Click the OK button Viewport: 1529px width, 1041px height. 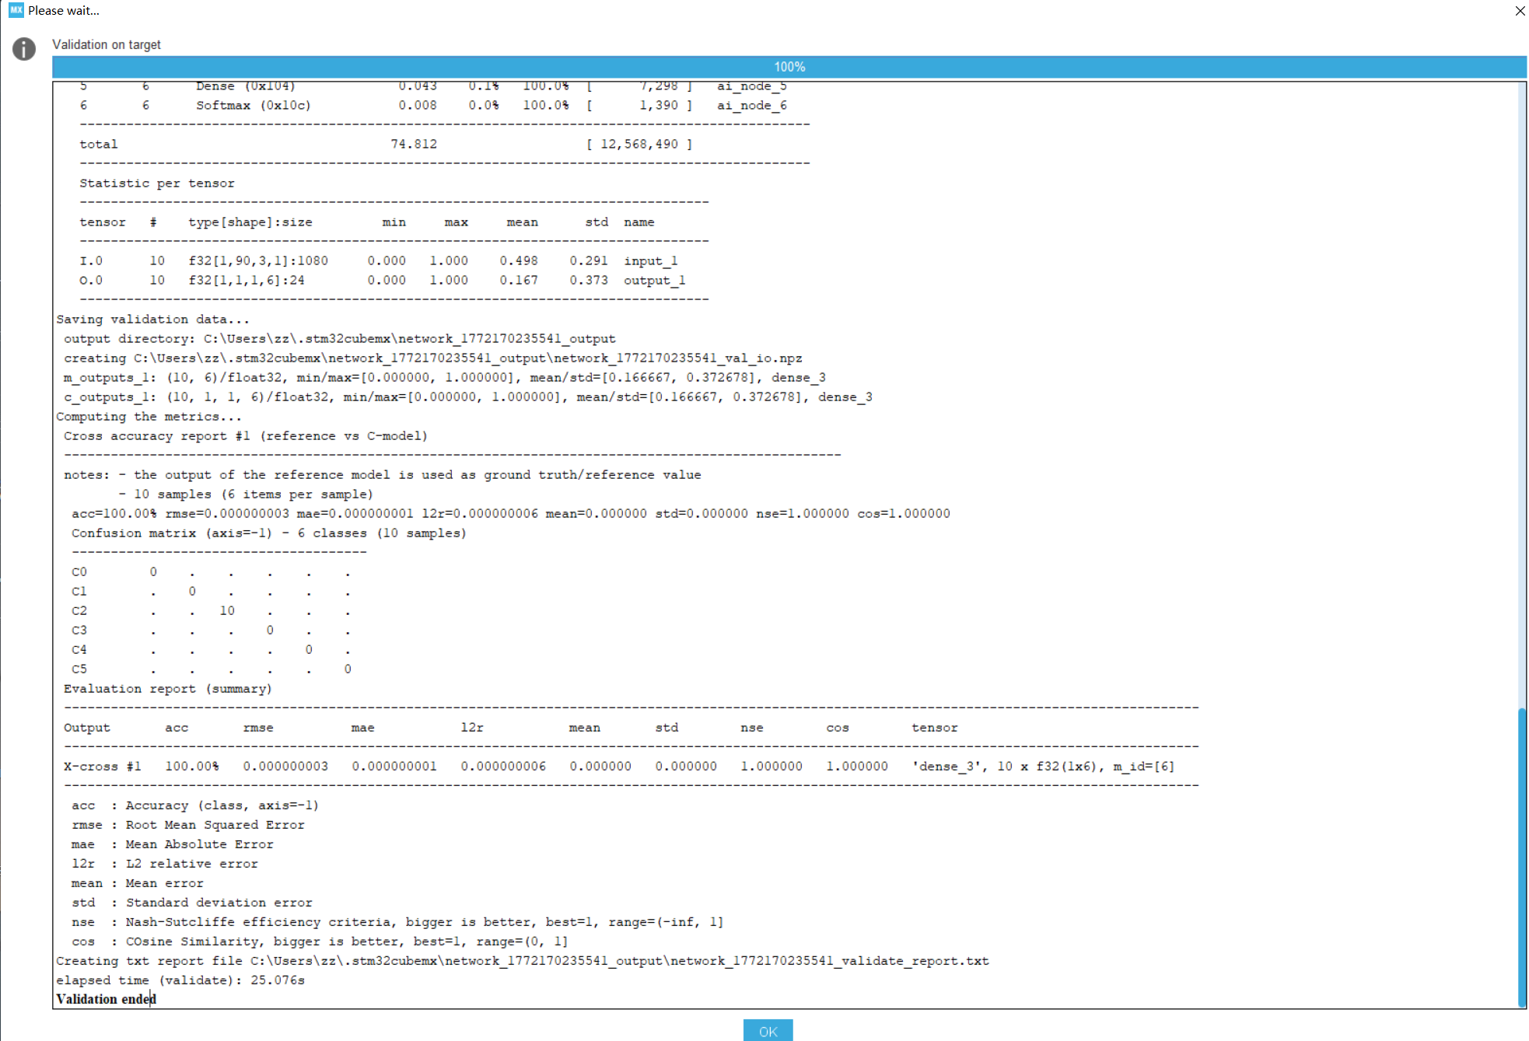point(767,1030)
